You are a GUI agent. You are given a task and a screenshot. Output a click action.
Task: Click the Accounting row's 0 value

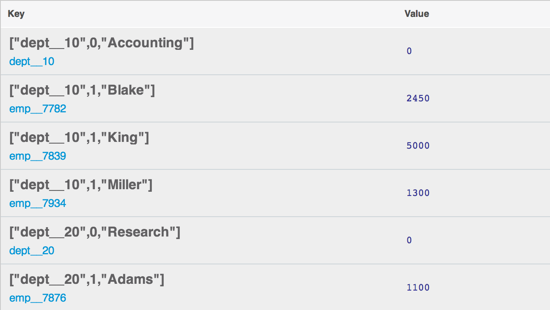[x=409, y=51]
